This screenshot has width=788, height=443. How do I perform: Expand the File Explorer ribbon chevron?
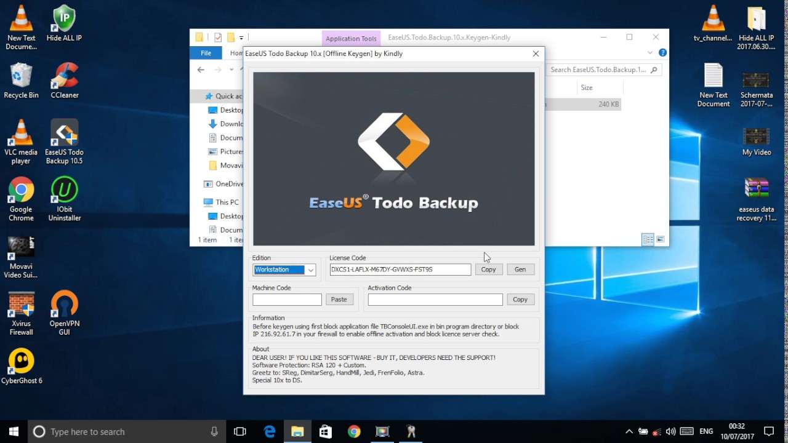click(649, 53)
